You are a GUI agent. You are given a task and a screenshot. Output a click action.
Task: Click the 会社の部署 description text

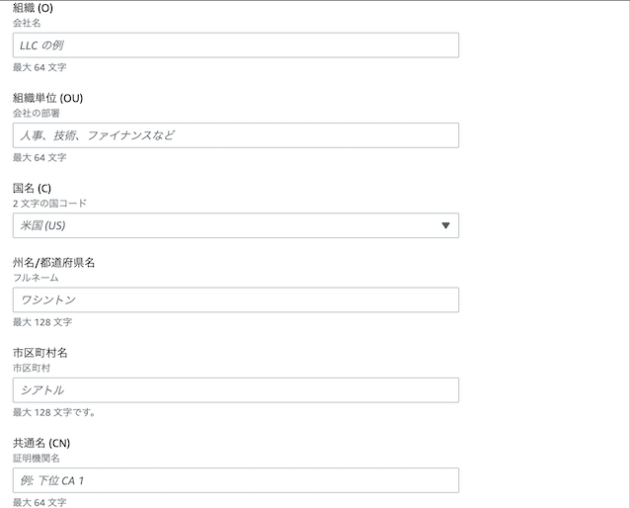point(37,113)
